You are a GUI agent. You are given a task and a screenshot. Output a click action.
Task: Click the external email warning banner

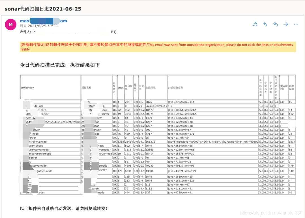(x=158, y=47)
